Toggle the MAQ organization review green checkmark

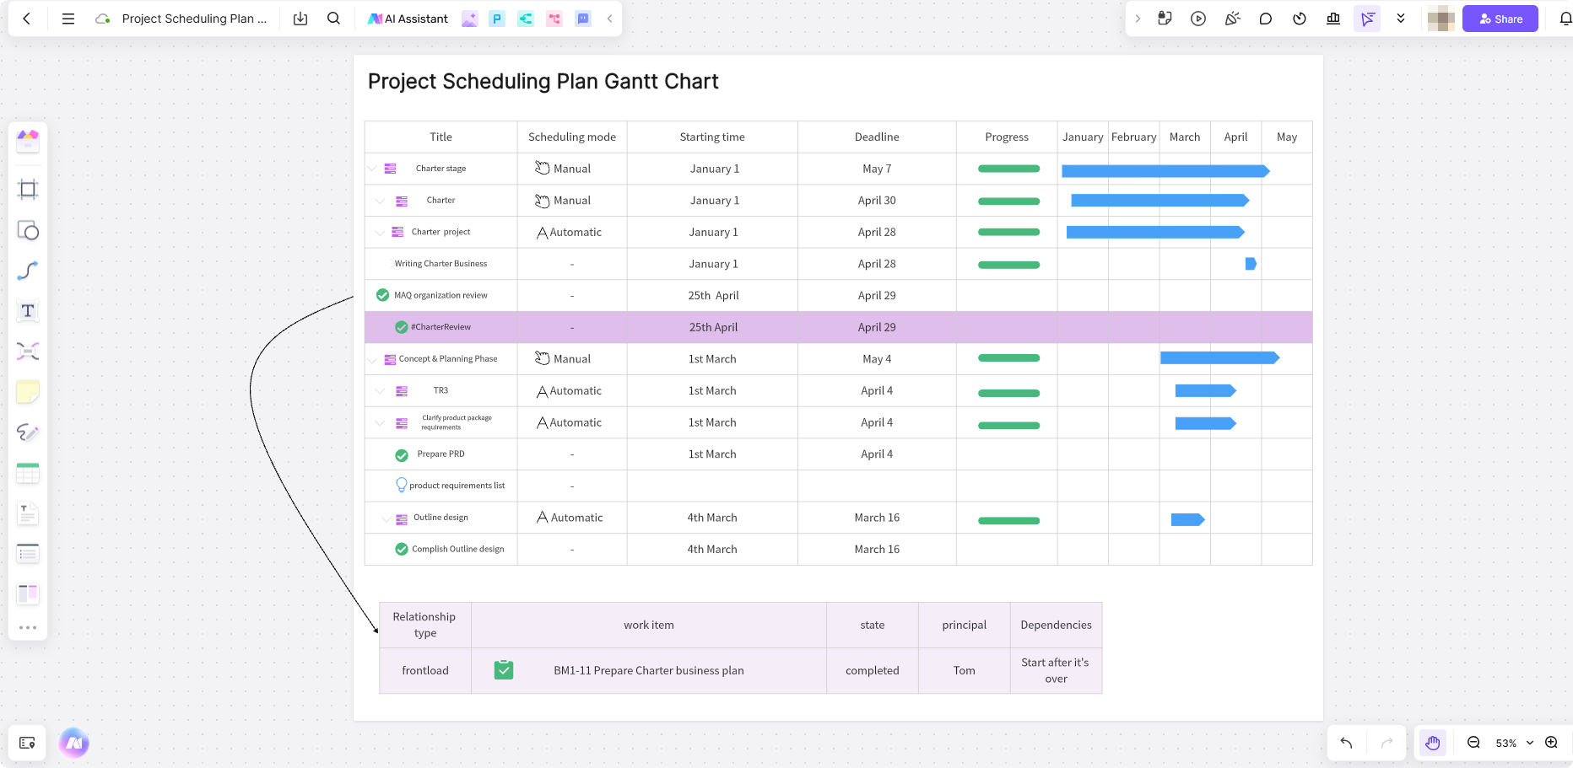(382, 295)
